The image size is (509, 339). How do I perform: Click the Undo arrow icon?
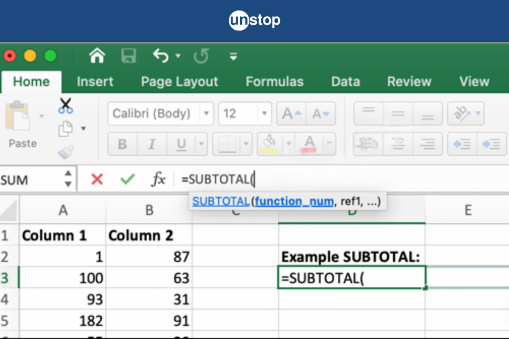(161, 56)
